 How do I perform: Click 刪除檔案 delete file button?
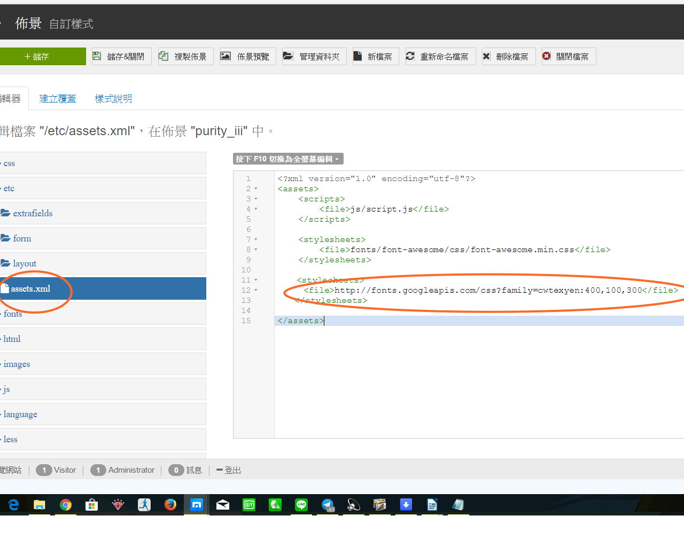506,57
